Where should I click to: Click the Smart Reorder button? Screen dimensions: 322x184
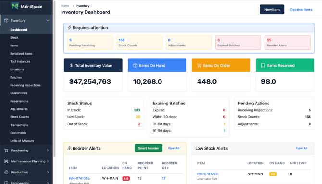point(149,148)
